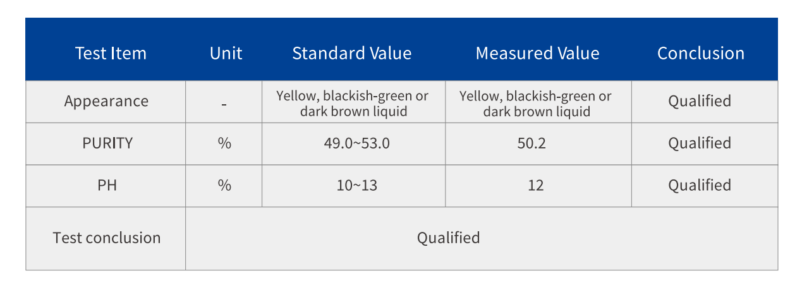Image resolution: width=802 pixels, height=290 pixels.
Task: Click the percent unit in PURITY row
Action: click(224, 143)
